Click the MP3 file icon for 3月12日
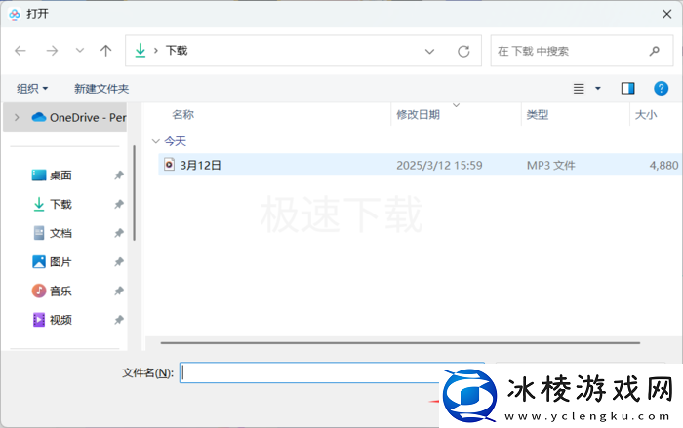This screenshot has width=683, height=428. pos(169,165)
